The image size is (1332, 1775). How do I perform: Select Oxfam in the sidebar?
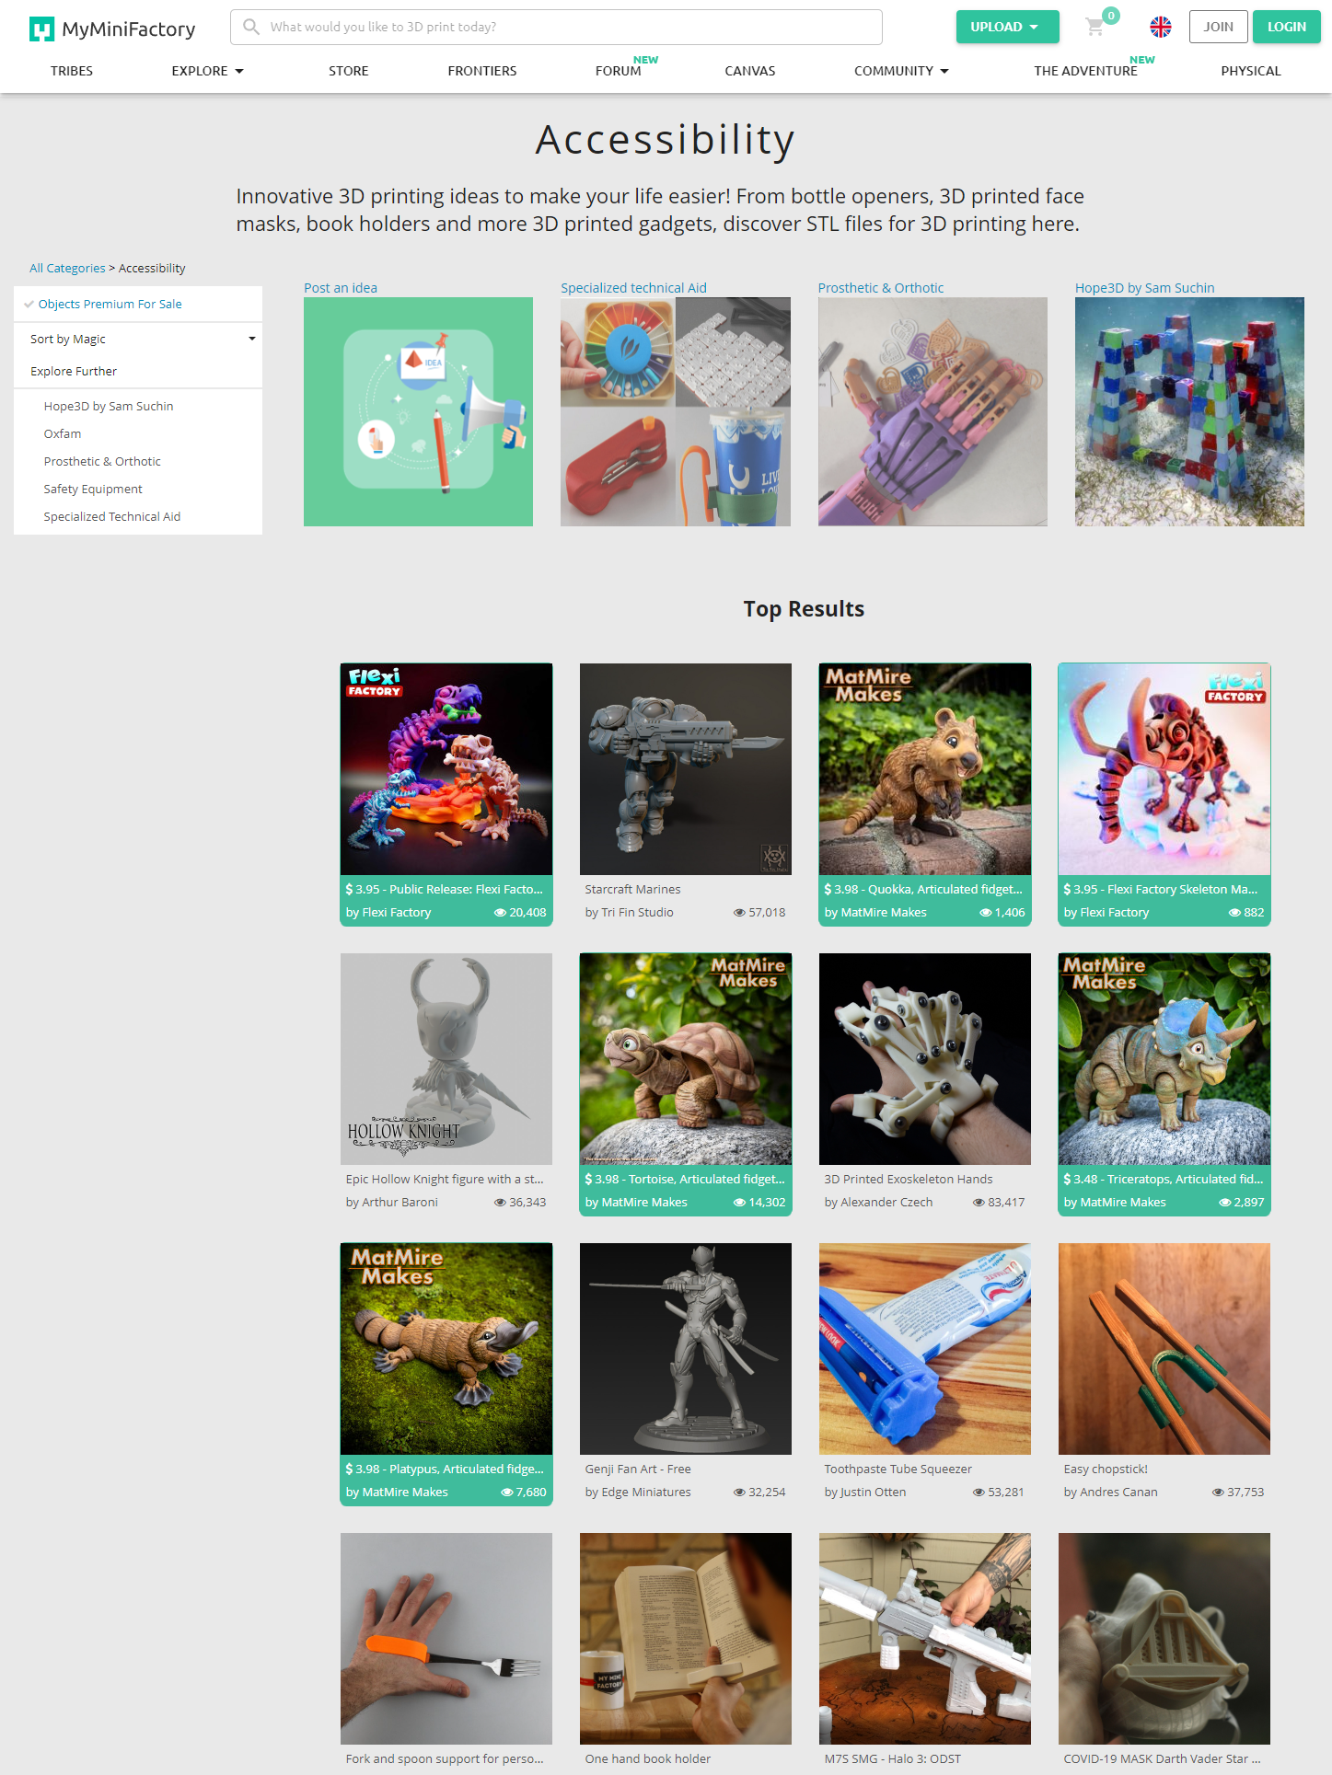[63, 434]
